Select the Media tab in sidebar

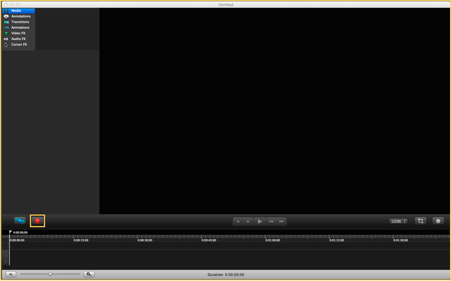click(x=18, y=11)
